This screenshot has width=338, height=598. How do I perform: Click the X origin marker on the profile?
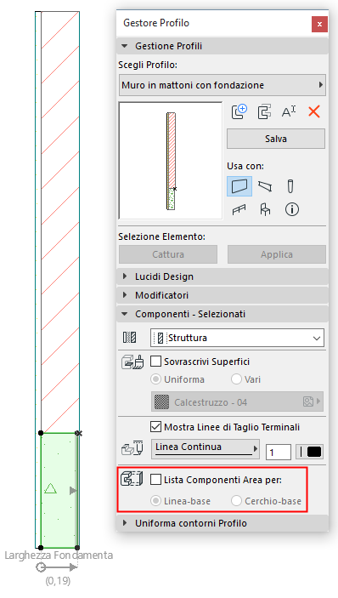pos(78,433)
